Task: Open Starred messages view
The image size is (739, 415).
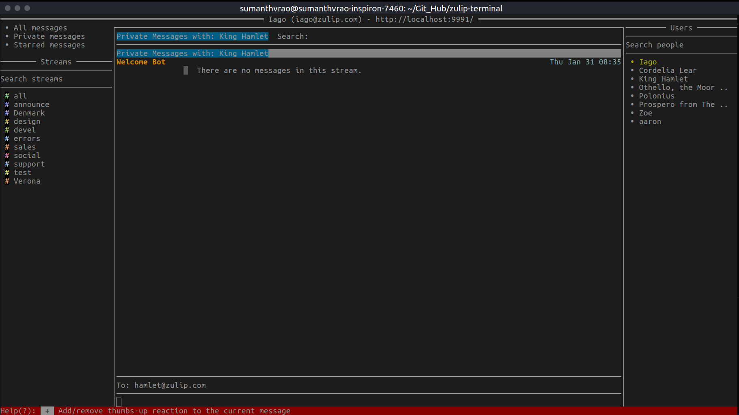Action: tap(49, 45)
